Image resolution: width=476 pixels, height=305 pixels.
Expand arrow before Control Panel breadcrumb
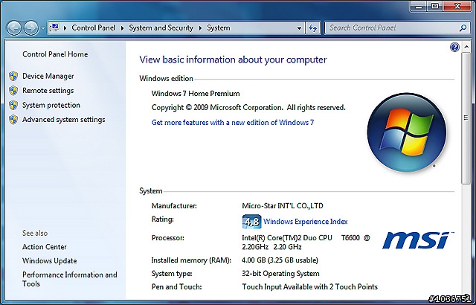65,28
